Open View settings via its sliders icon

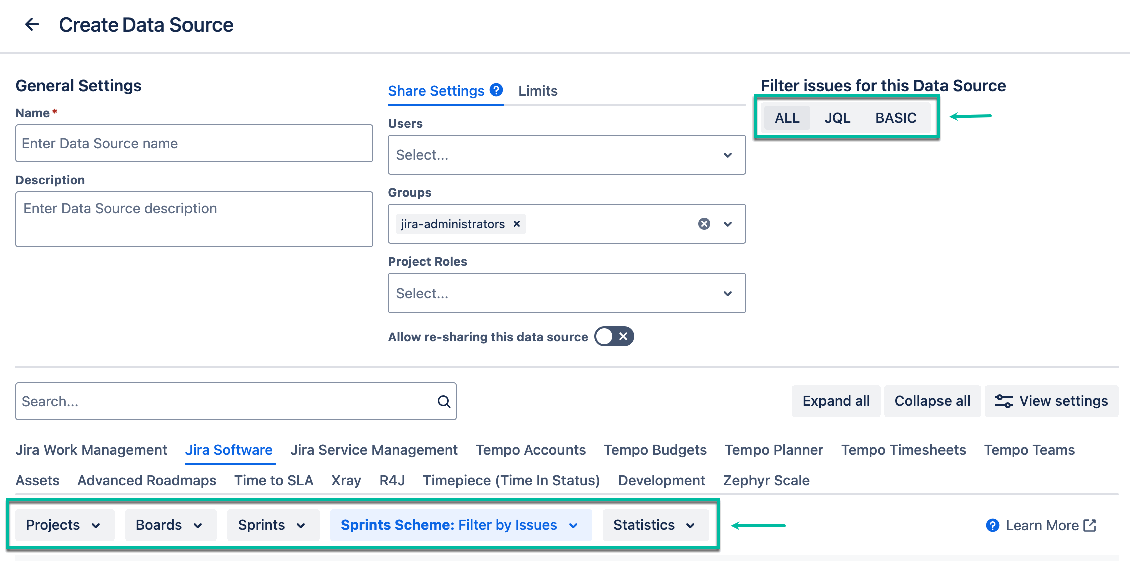click(x=1003, y=401)
